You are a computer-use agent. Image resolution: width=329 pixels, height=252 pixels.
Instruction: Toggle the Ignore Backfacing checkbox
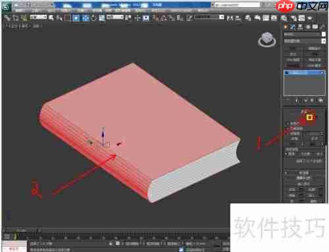[288, 129]
